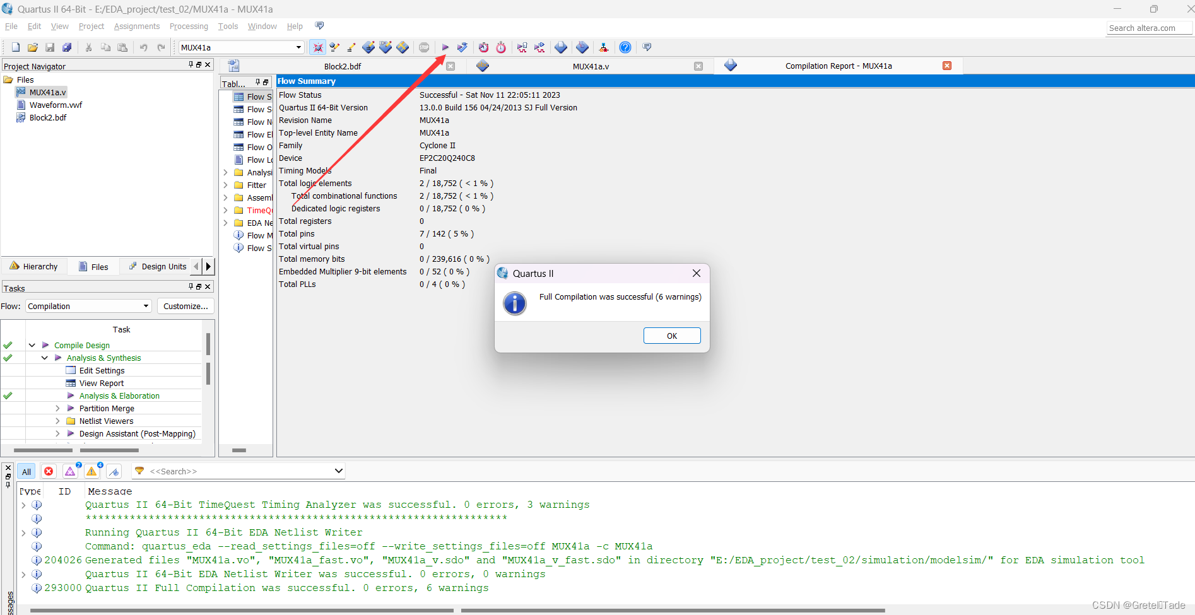The image size is (1195, 615).
Task: Click the Tasks panel horizontal scrollbar
Action: click(76, 450)
